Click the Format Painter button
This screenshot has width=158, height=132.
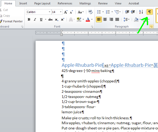[x=11, y=21]
